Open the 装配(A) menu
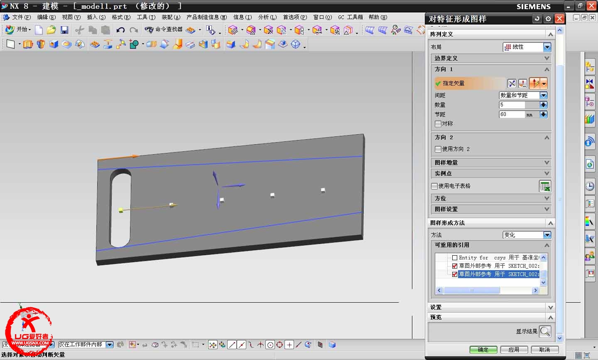598x360 pixels. coord(171,17)
